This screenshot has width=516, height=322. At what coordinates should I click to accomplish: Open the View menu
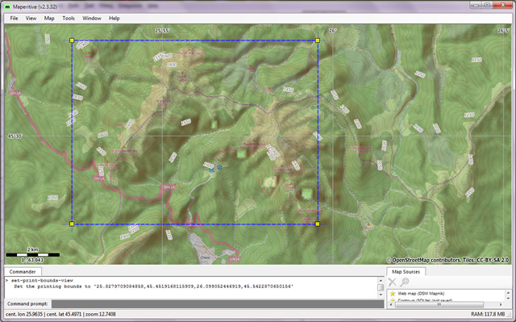point(31,18)
